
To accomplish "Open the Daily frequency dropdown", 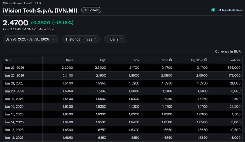I will click(x=115, y=39).
